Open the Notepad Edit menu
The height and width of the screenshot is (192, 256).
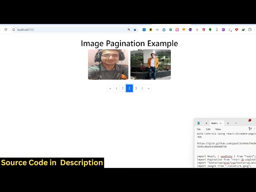(x=208, y=129)
